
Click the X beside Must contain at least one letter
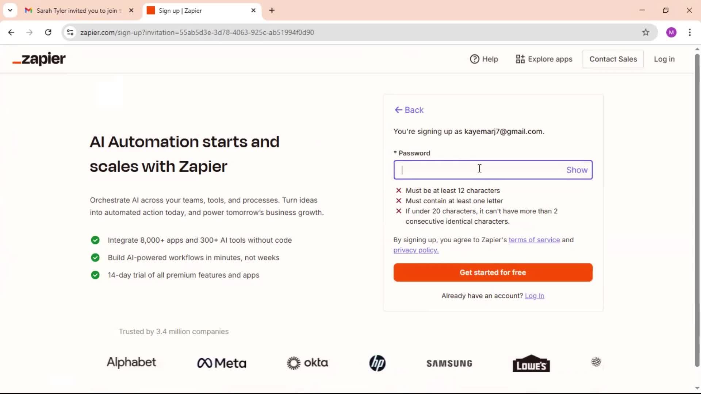coord(399,201)
